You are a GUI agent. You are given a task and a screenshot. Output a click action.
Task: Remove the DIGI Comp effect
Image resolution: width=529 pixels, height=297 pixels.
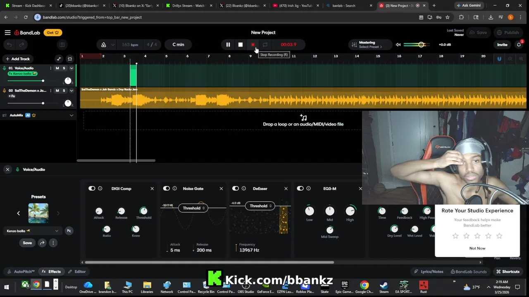[152, 189]
